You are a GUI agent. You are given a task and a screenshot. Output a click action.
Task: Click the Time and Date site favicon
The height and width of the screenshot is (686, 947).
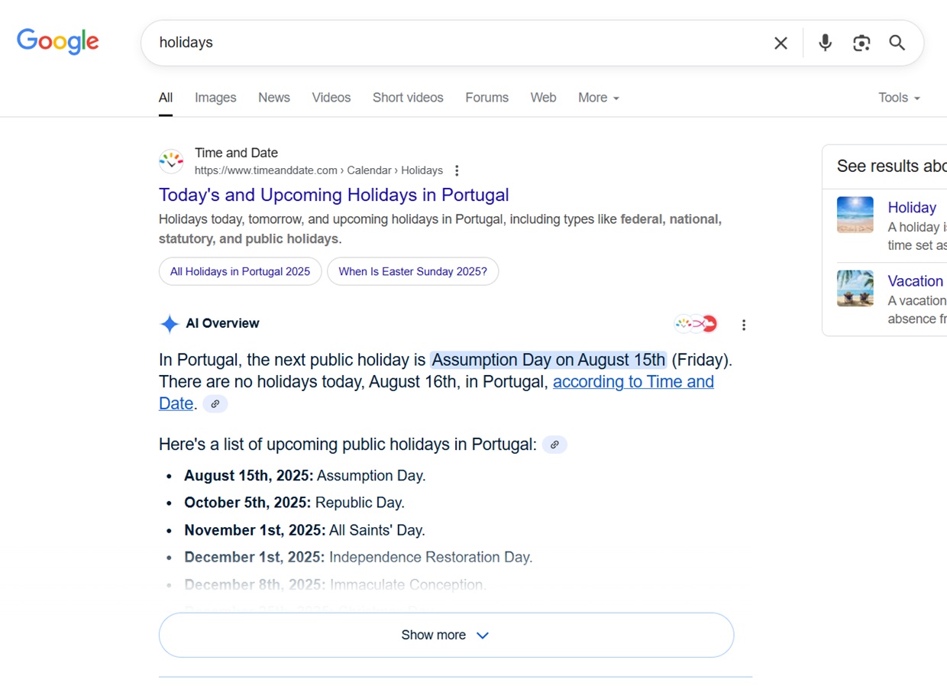171,160
